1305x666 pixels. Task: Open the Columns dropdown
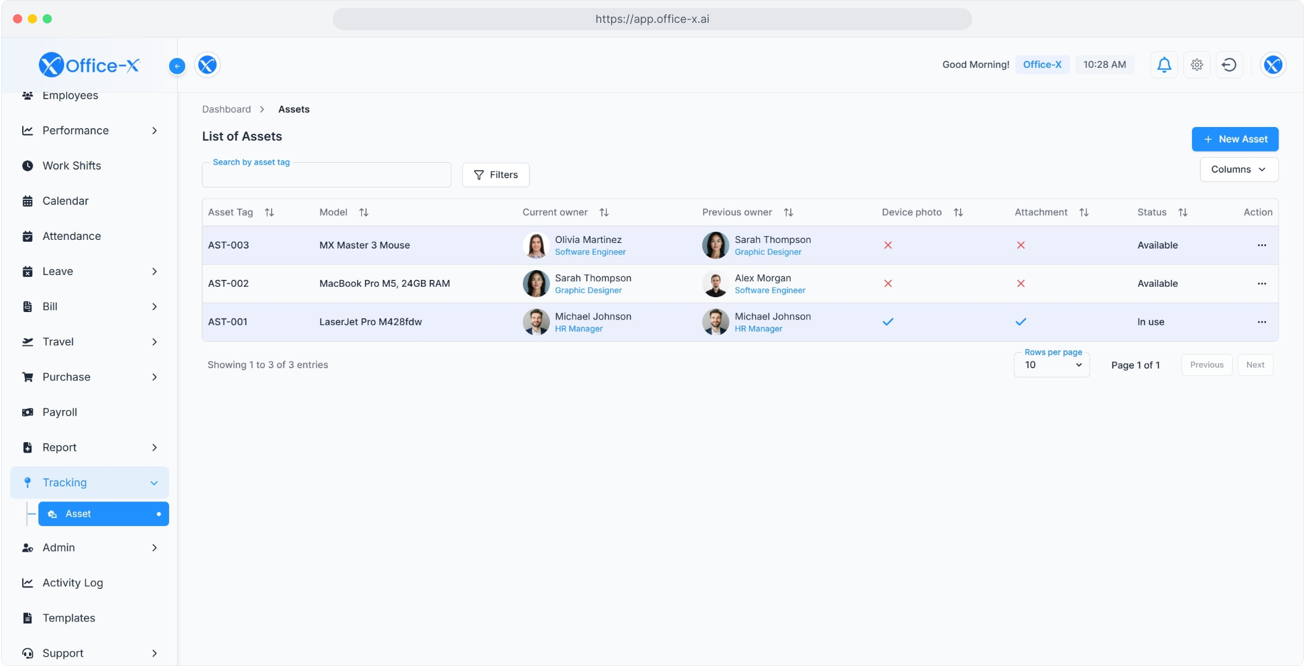click(x=1238, y=170)
